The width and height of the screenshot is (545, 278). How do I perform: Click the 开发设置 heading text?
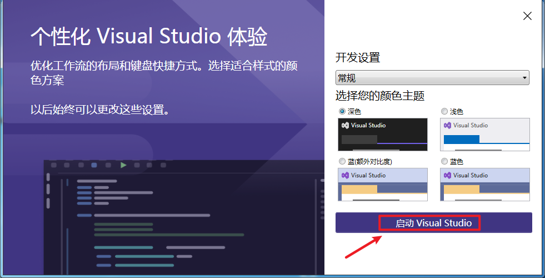358,57
